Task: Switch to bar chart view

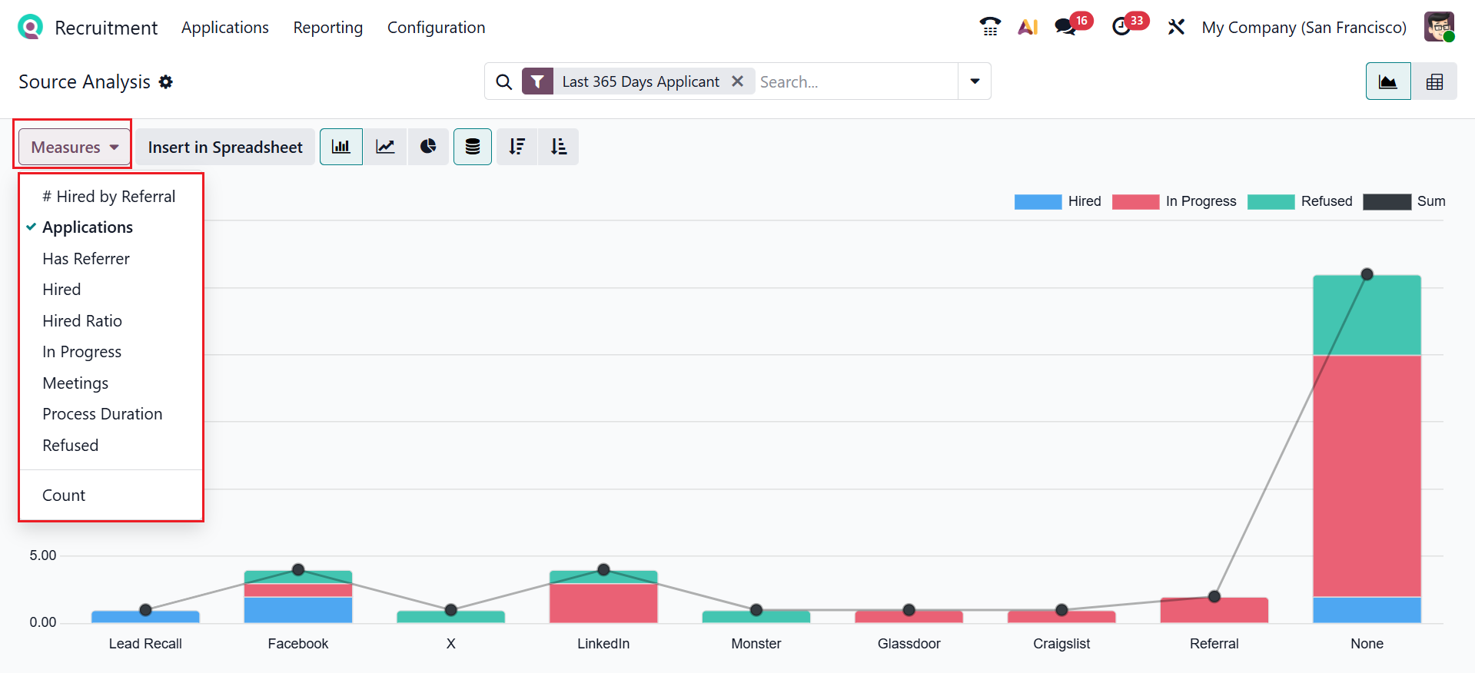Action: pyautogui.click(x=341, y=147)
